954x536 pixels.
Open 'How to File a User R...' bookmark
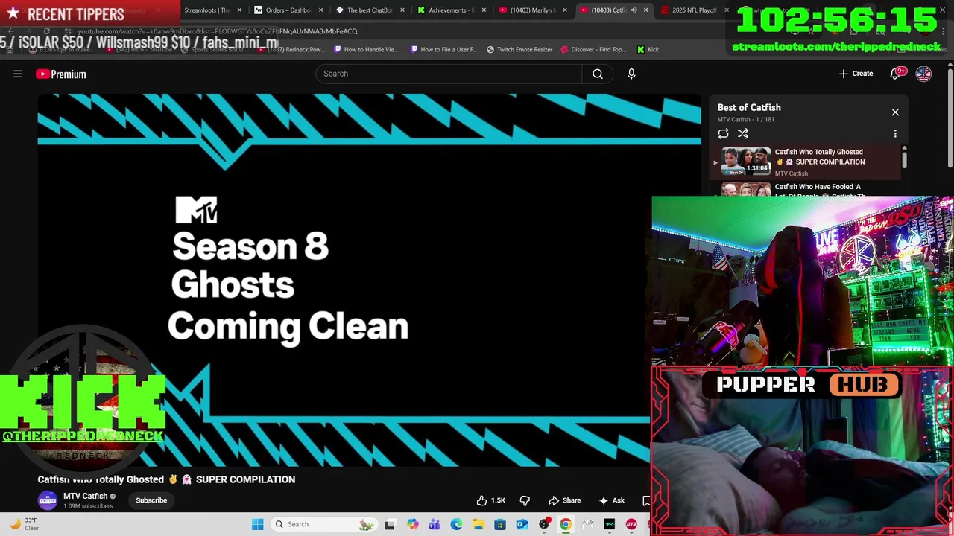pos(443,50)
